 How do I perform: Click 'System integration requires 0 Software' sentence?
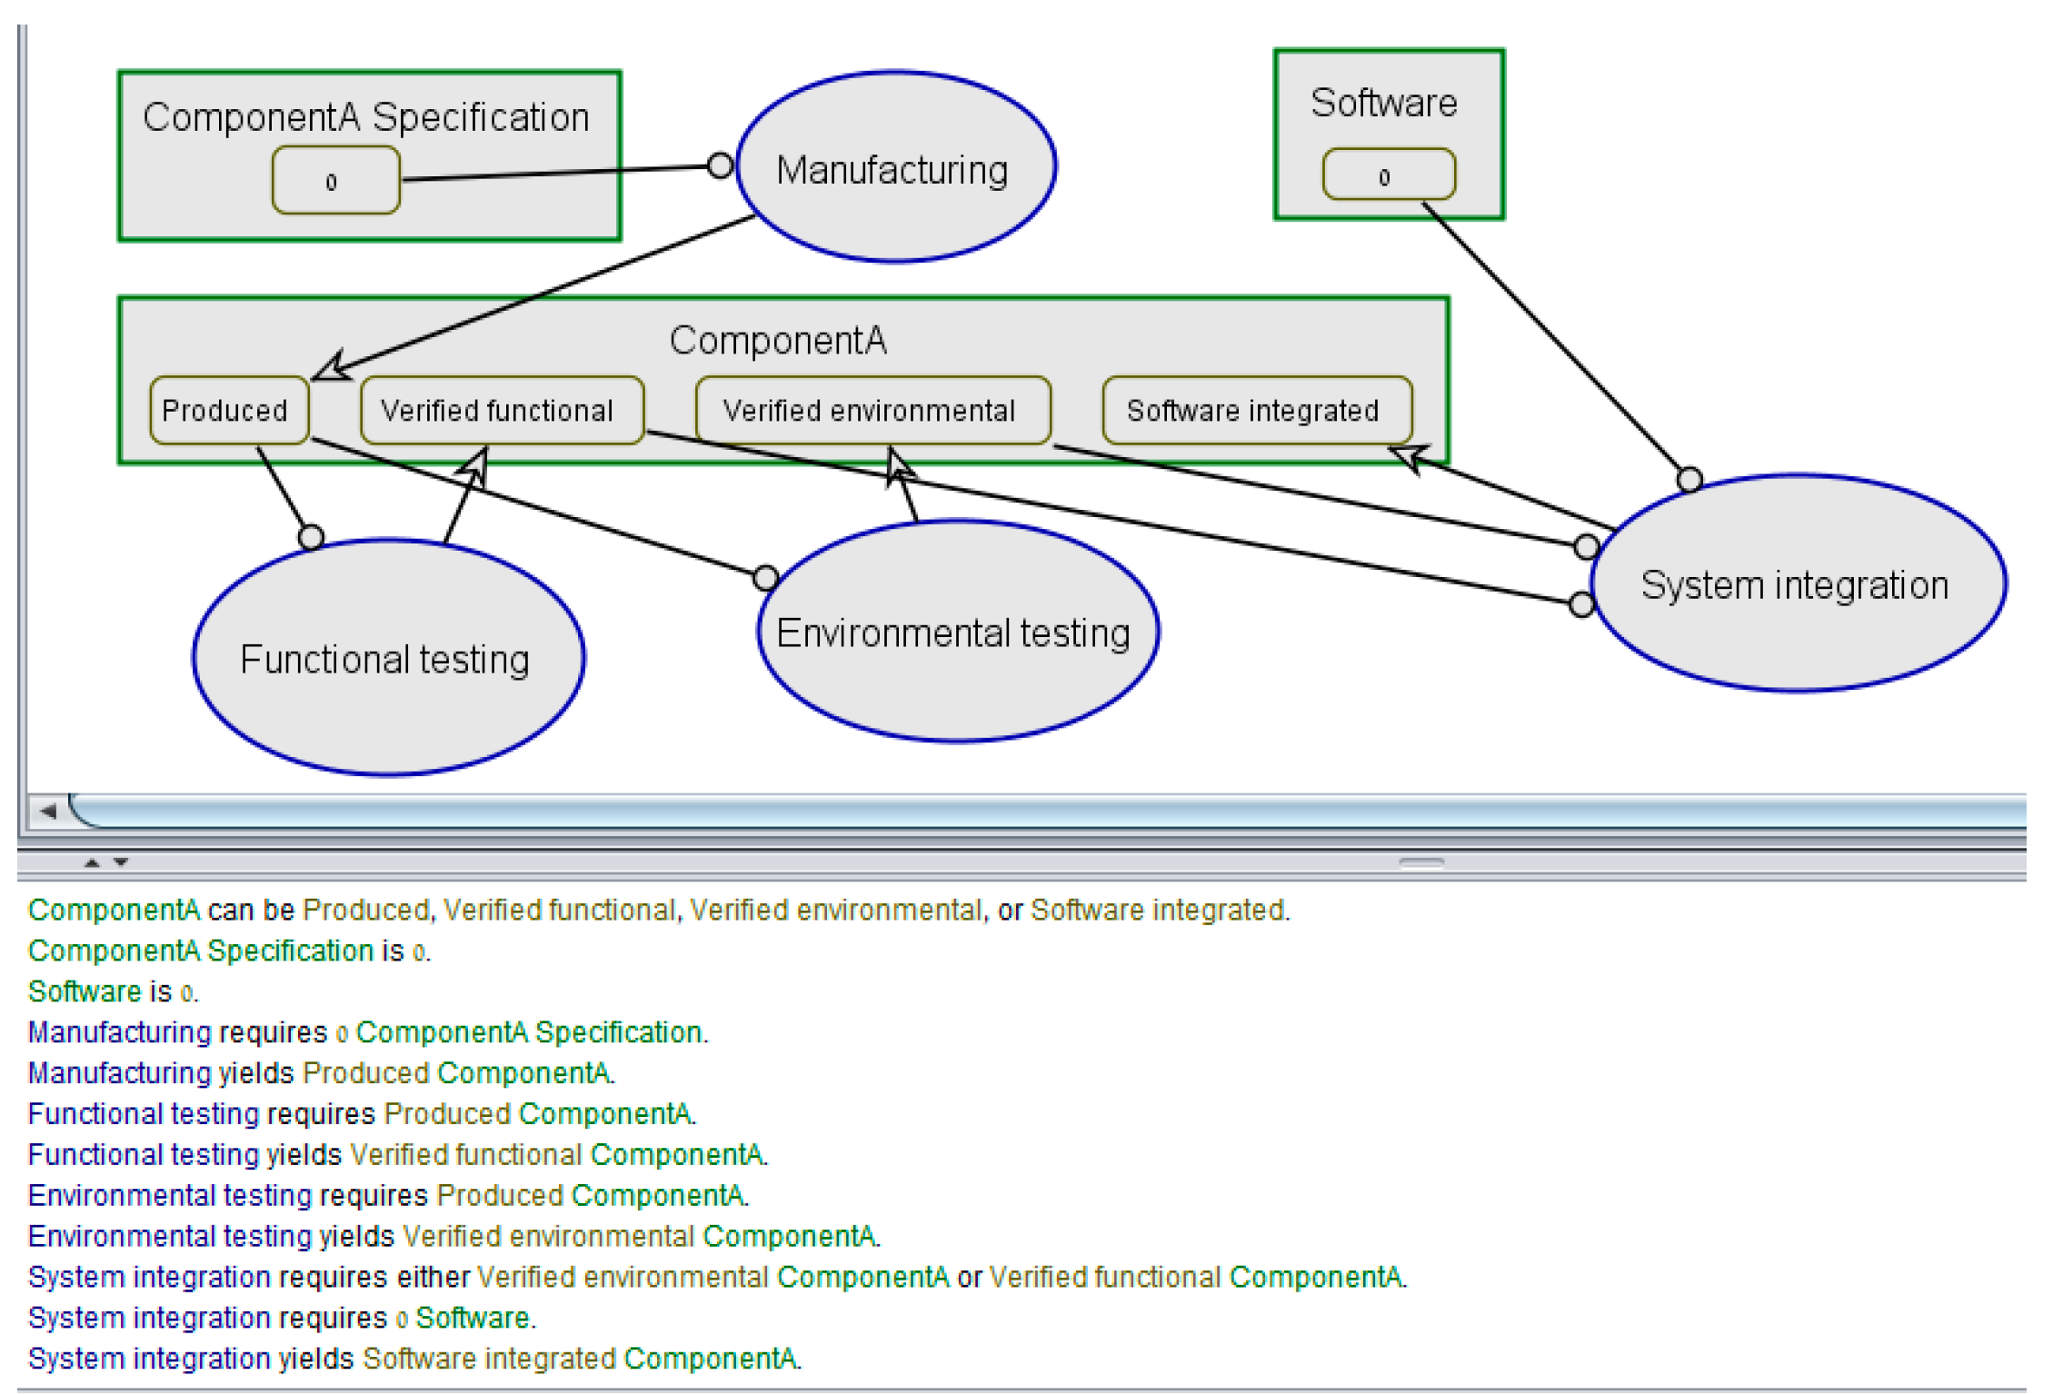[282, 1318]
